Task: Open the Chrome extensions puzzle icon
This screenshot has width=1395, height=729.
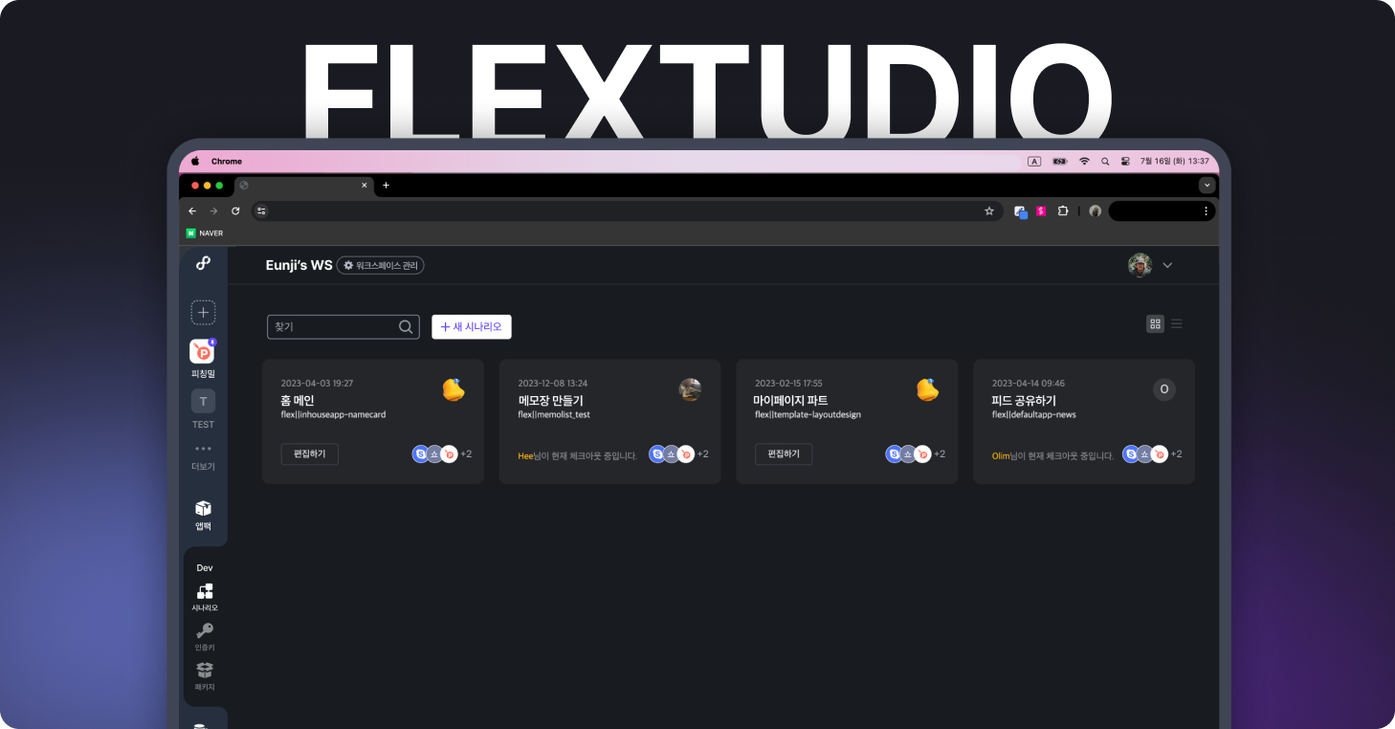Action: point(1063,210)
